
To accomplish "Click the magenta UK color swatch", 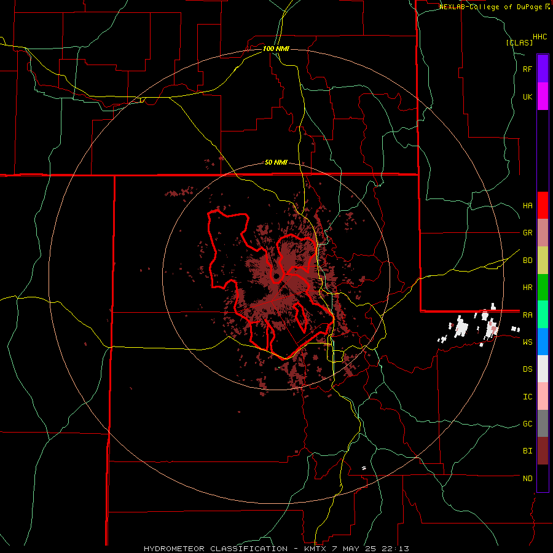I will (x=543, y=96).
